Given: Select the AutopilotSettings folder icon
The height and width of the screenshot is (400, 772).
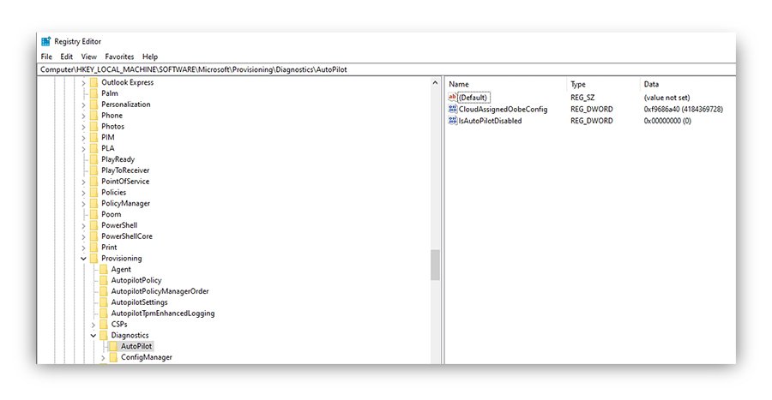Looking at the screenshot, I should (x=104, y=302).
